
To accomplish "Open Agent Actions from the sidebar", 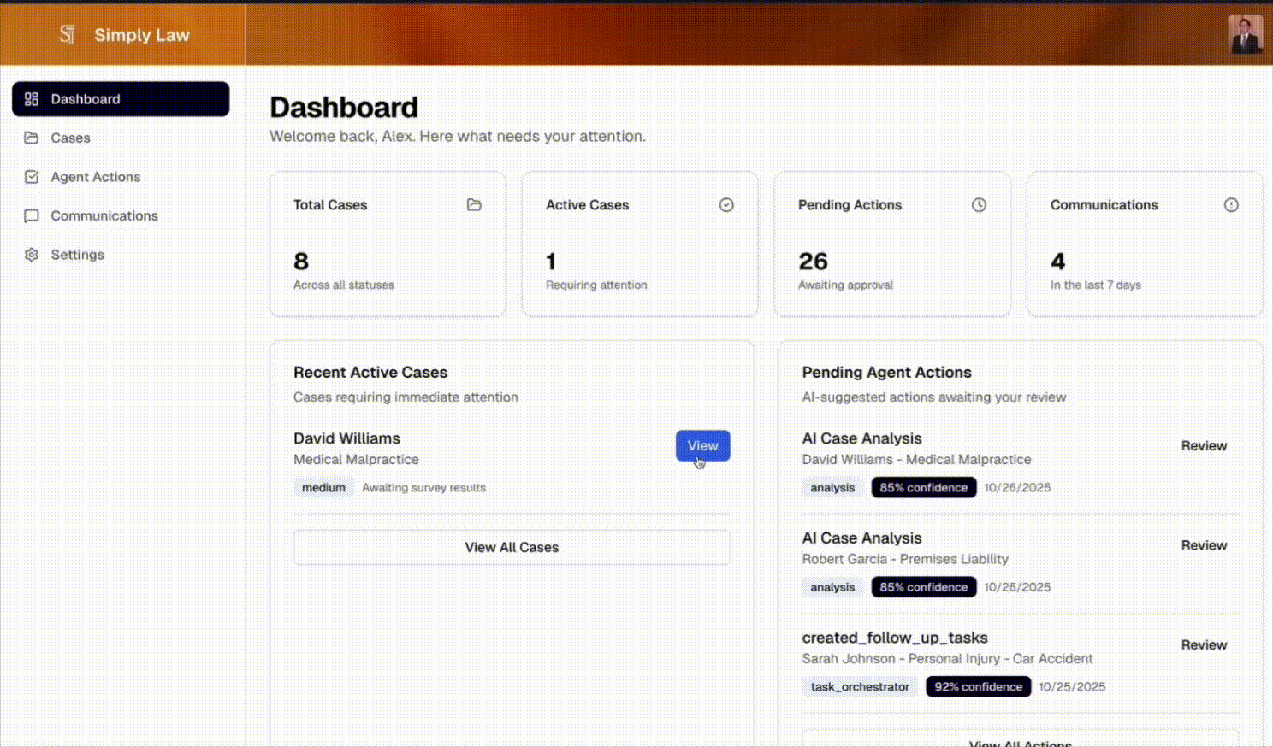I will tap(95, 177).
